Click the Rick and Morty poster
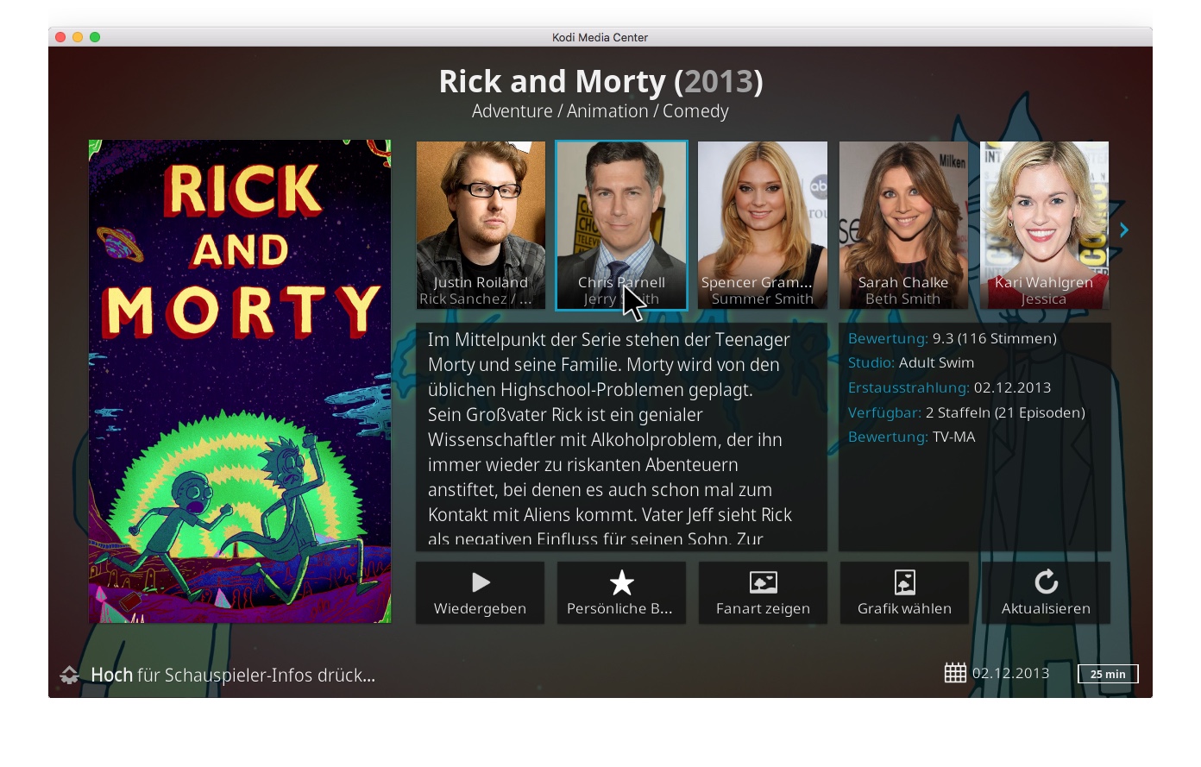This screenshot has height=767, width=1201. (x=240, y=381)
